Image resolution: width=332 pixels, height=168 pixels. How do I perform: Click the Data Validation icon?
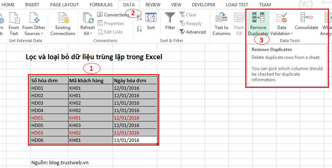tap(282, 18)
